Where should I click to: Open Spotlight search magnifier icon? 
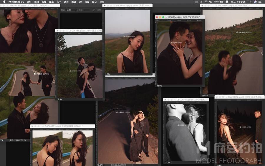tap(250, 2)
